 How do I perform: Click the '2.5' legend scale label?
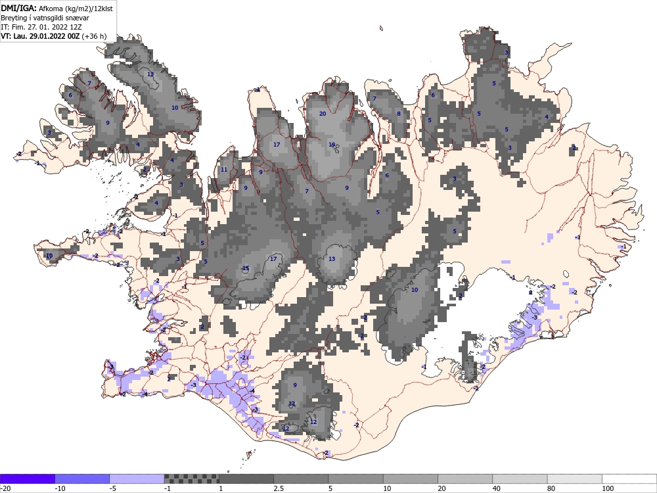[278, 488]
